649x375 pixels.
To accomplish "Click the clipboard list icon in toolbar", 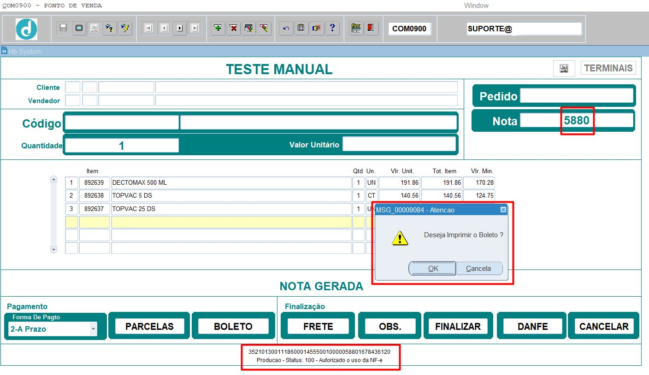I will pyautogui.click(x=301, y=29).
